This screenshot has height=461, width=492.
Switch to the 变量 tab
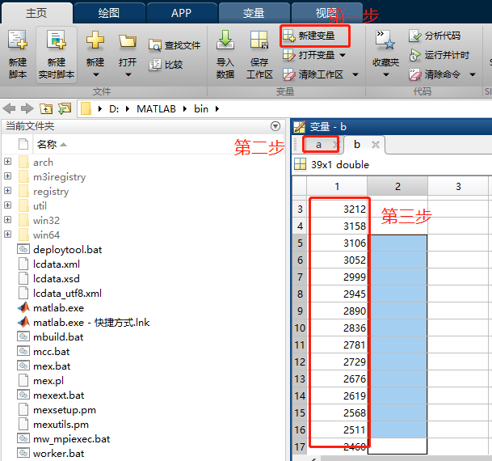pos(254,13)
